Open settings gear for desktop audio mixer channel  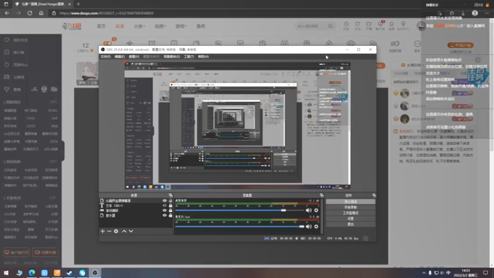tap(316, 210)
